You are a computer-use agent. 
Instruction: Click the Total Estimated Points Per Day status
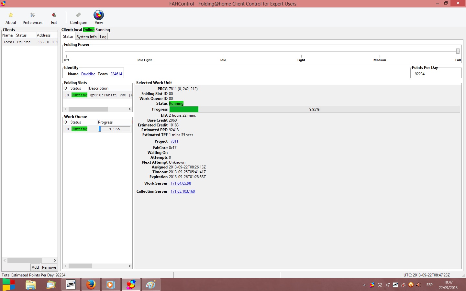(34, 275)
